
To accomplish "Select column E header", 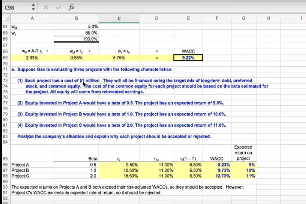I will click(188, 18).
